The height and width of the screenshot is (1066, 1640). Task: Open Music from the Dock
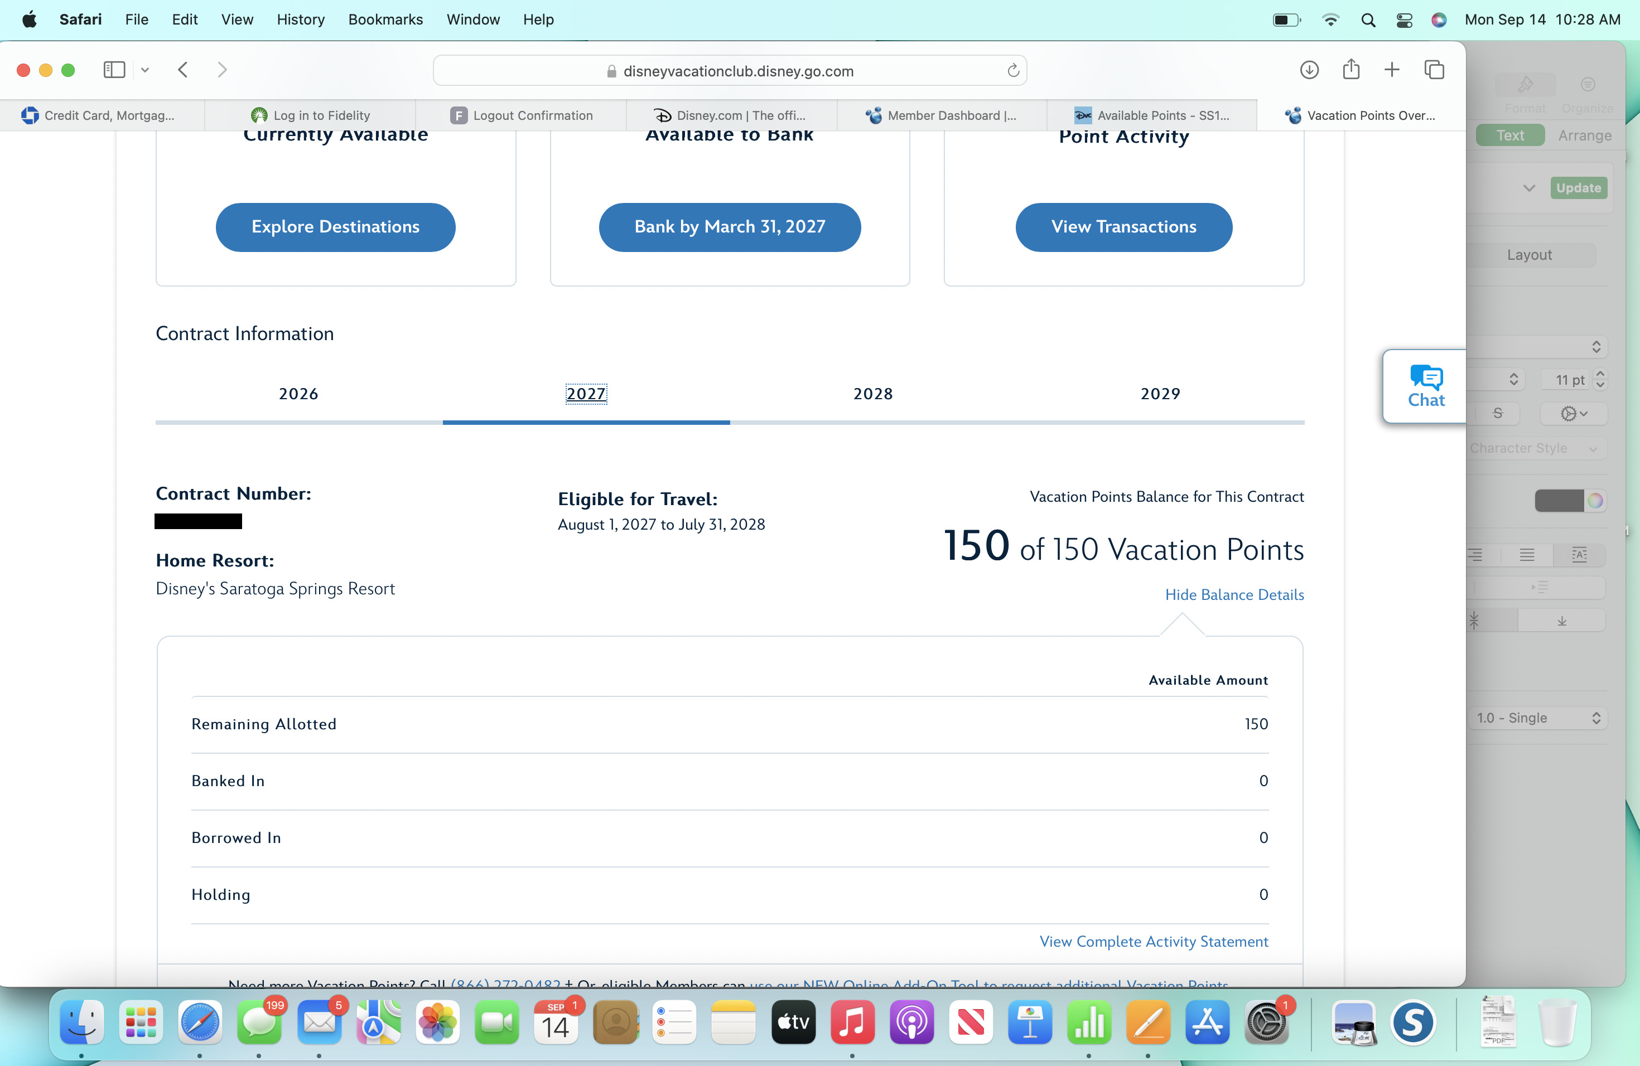click(x=852, y=1022)
